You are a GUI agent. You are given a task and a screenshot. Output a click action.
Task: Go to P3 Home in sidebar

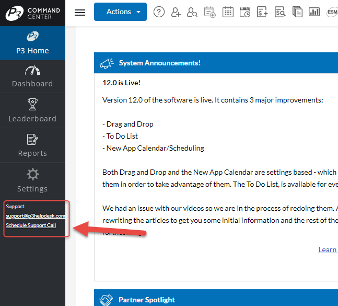tap(32, 43)
